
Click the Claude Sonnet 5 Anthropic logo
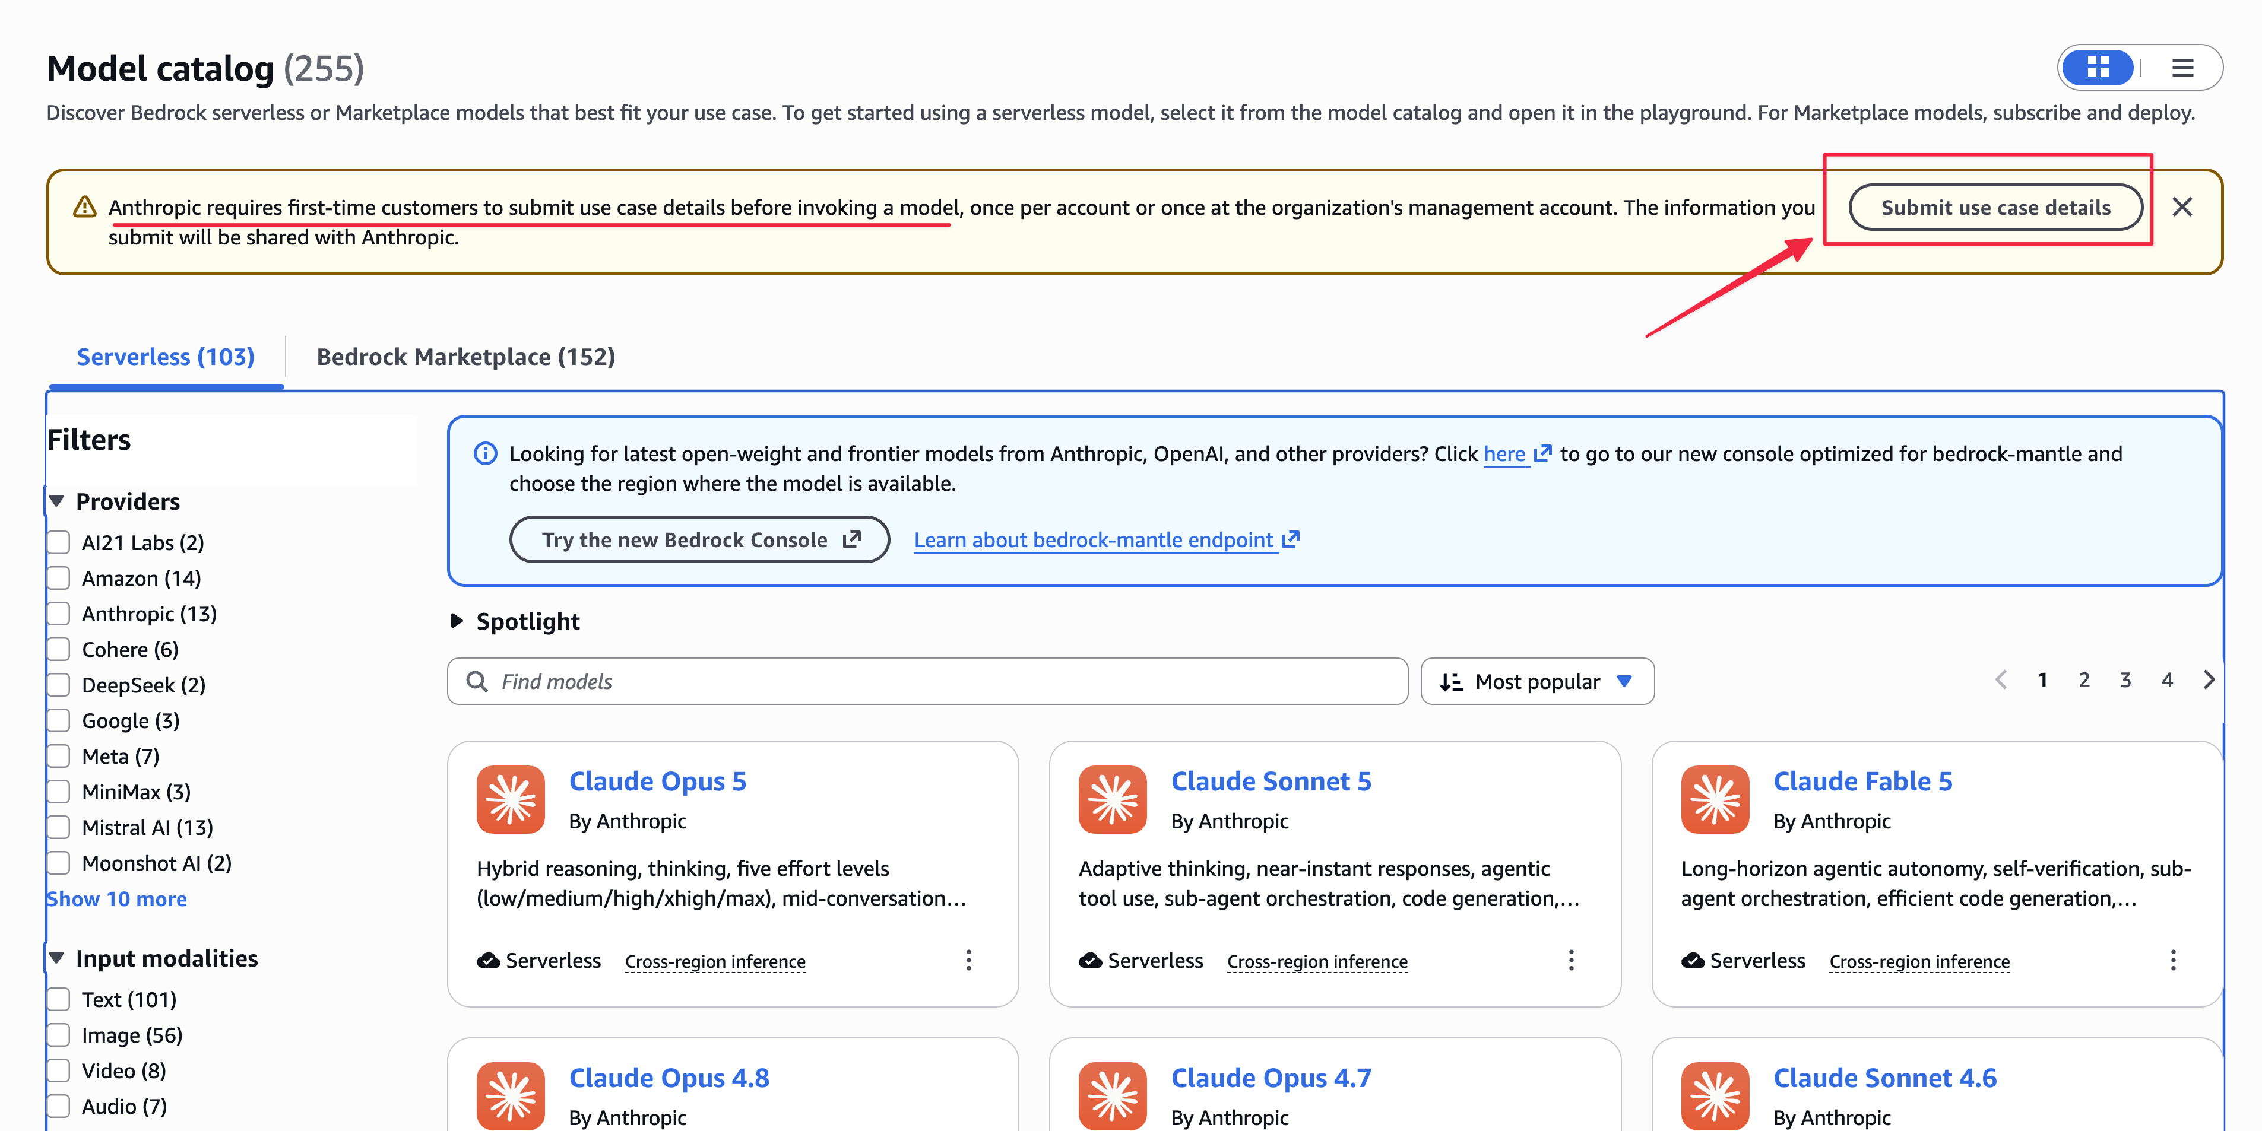click(x=1113, y=799)
